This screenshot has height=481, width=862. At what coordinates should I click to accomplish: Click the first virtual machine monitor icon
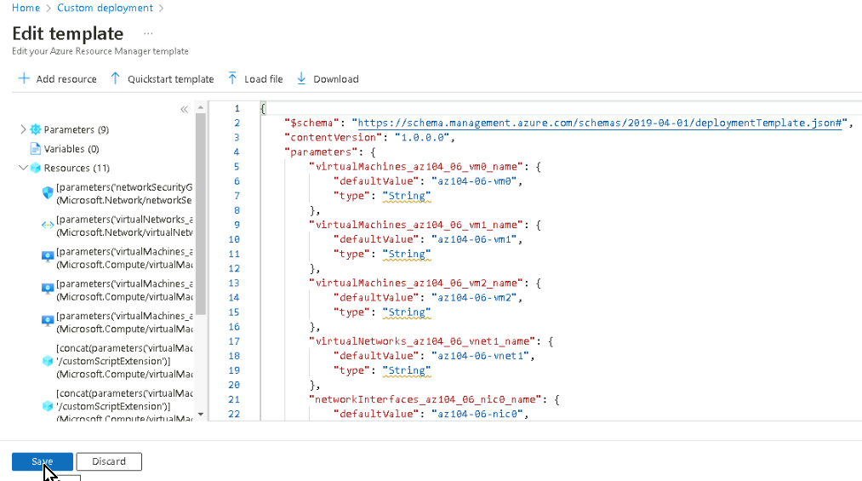pyautogui.click(x=48, y=257)
